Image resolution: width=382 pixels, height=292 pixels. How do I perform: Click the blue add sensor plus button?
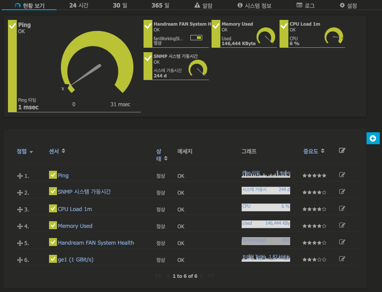[x=373, y=138]
